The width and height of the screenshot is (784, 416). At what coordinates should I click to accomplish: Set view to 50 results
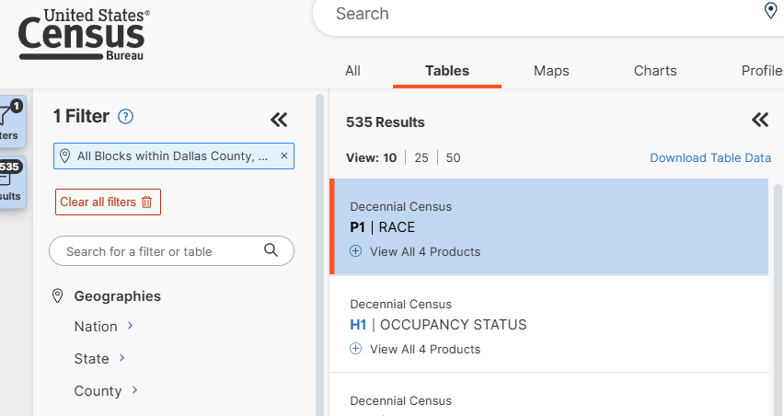click(453, 158)
